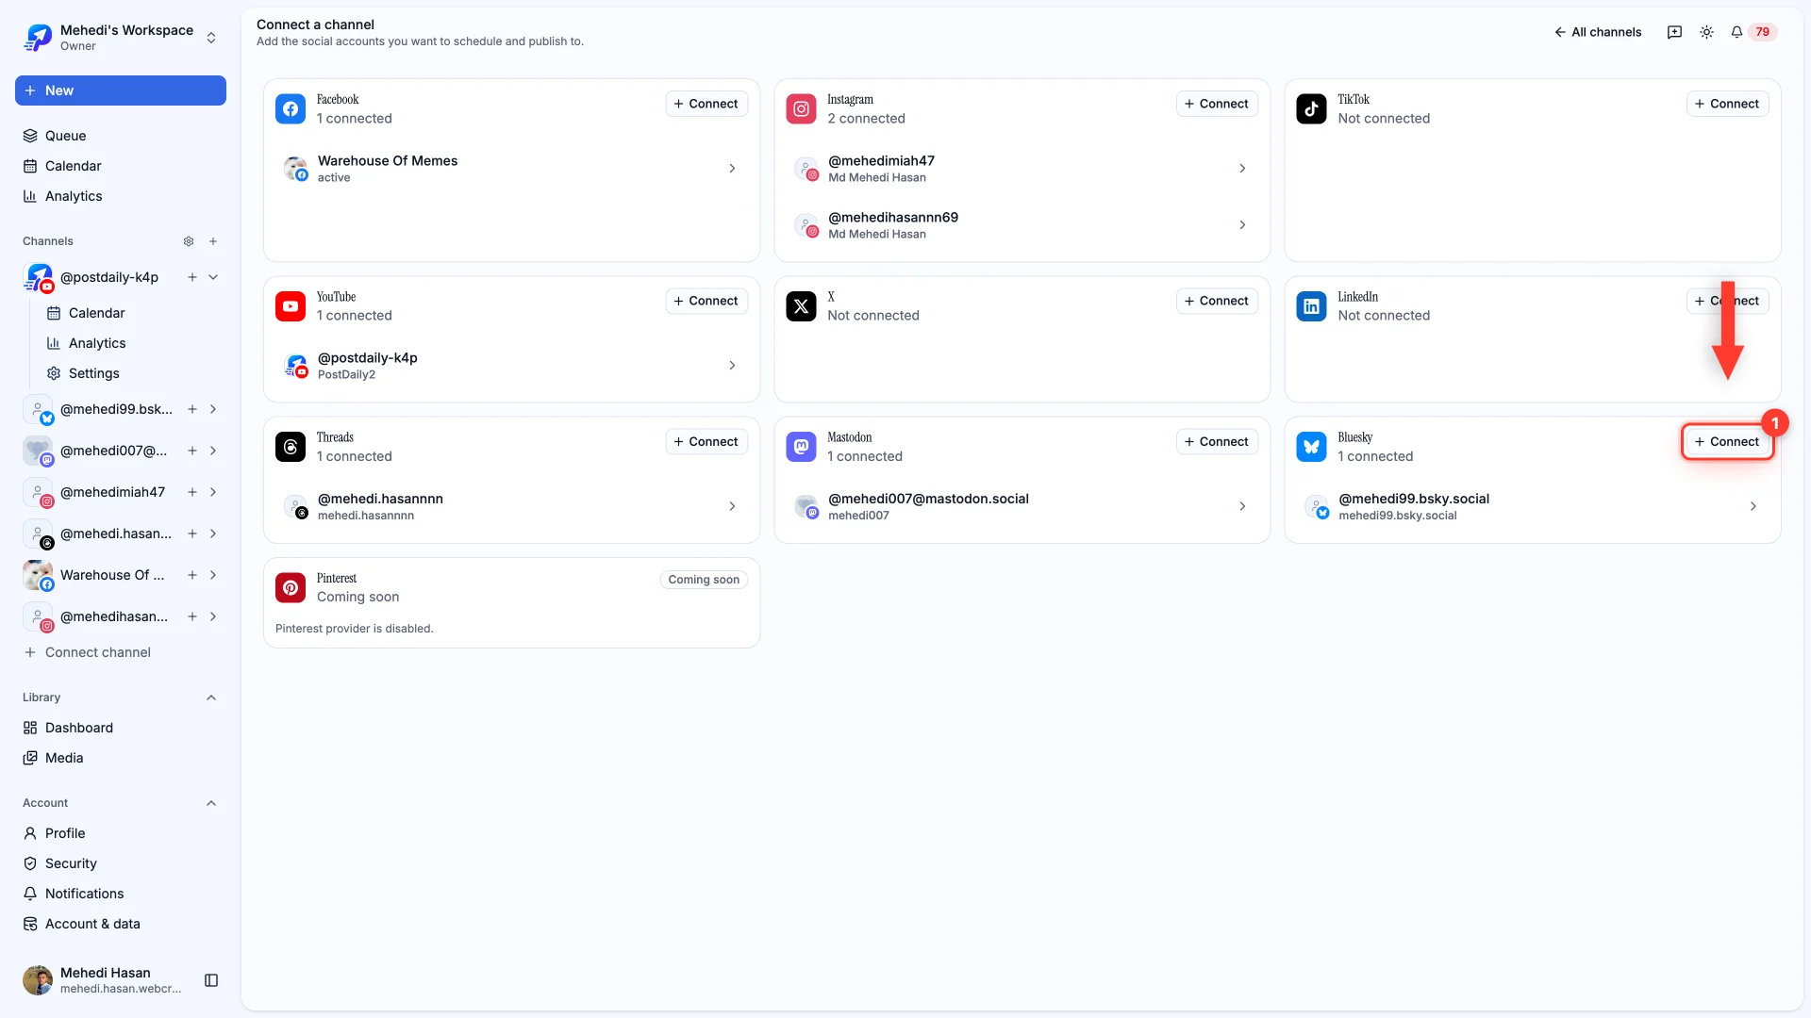Click the Channels settings gear icon

[x=189, y=241]
